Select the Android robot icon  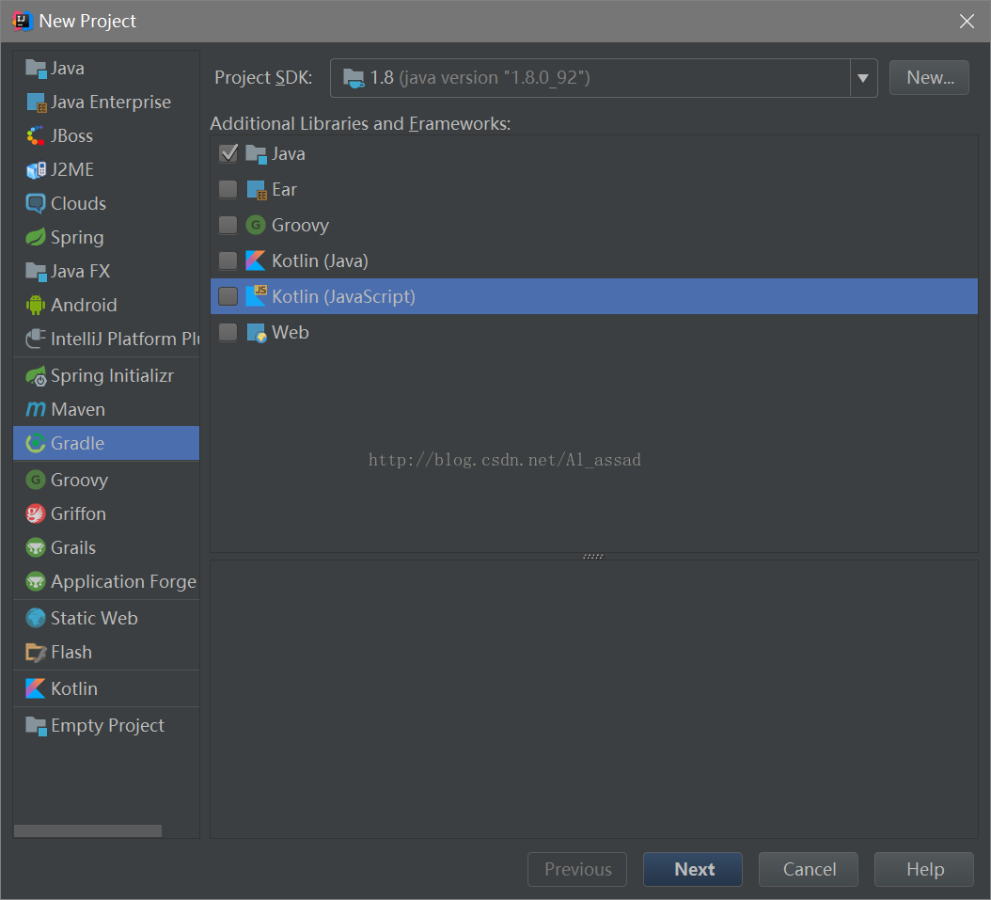36,306
